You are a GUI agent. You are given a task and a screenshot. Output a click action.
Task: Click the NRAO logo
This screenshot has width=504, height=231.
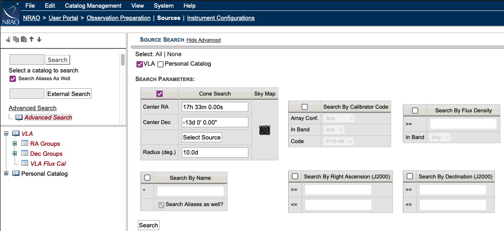(x=10, y=12)
